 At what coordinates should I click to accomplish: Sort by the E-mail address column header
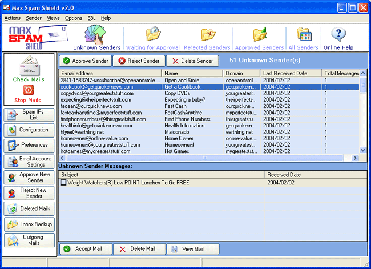tap(110, 73)
